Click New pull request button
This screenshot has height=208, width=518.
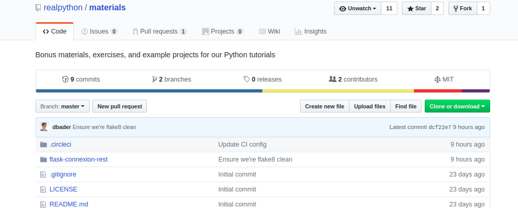point(120,106)
